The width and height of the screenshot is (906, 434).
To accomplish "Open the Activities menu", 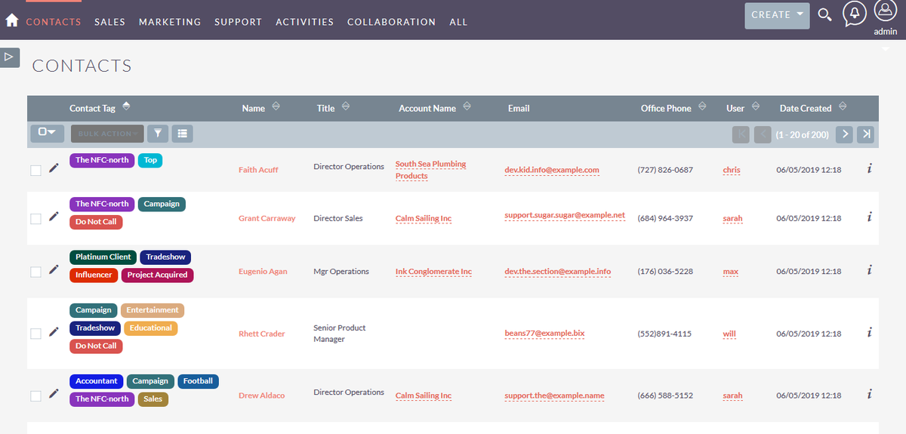I will coord(305,22).
